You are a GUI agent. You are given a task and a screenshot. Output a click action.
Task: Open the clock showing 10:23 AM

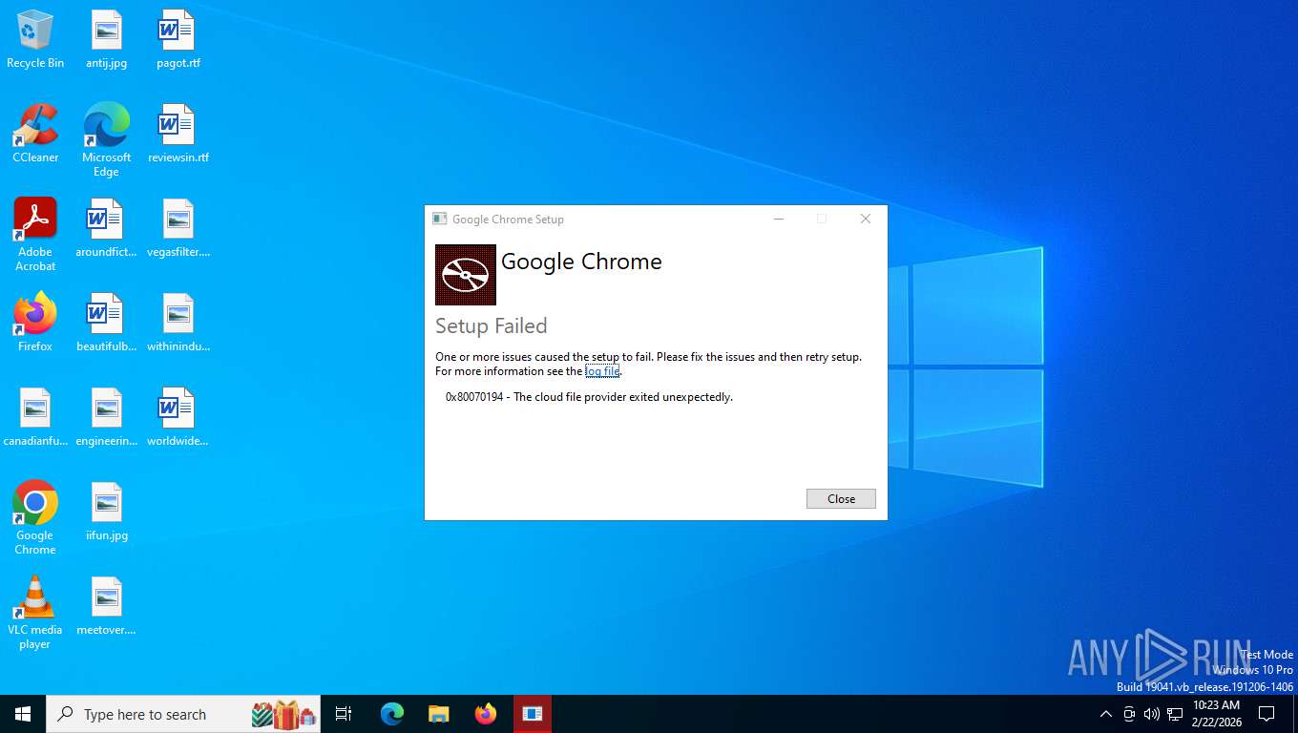[1216, 714]
